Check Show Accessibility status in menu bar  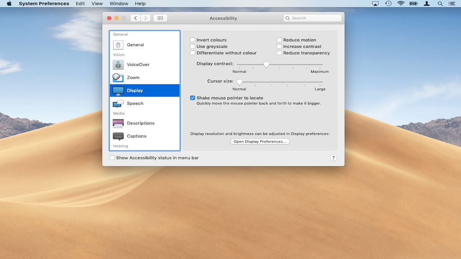[112, 157]
